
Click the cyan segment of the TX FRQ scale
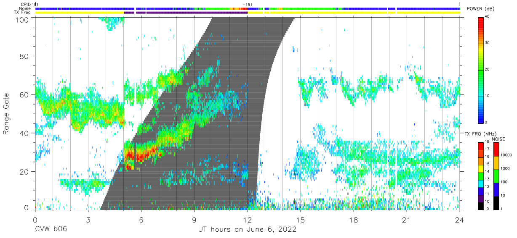tap(480, 183)
